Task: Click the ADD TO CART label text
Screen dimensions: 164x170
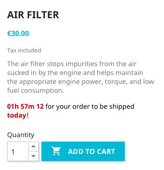Action: (x=91, y=151)
